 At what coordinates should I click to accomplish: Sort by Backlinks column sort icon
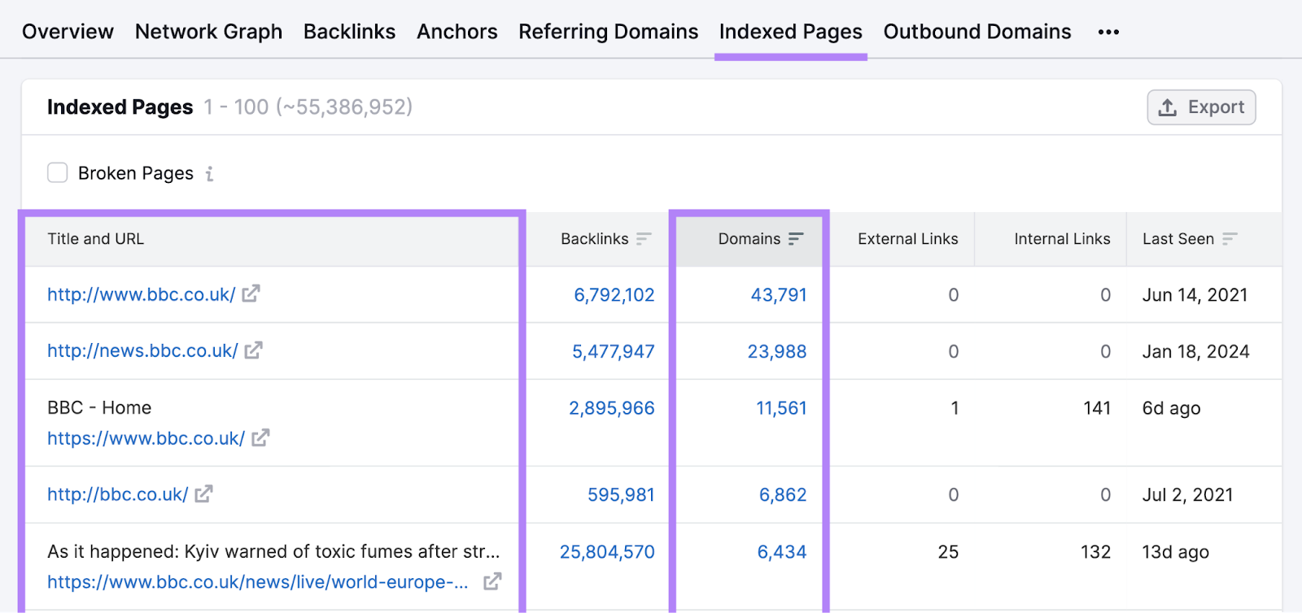click(x=644, y=239)
